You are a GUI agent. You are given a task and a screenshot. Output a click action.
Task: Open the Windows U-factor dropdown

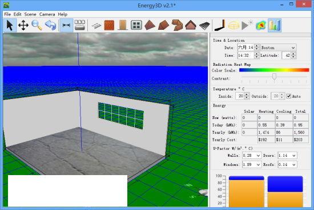point(252,164)
